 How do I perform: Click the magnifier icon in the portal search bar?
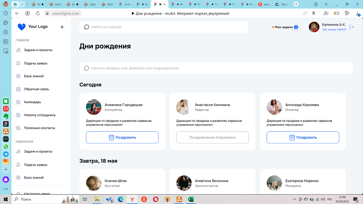coord(86,27)
